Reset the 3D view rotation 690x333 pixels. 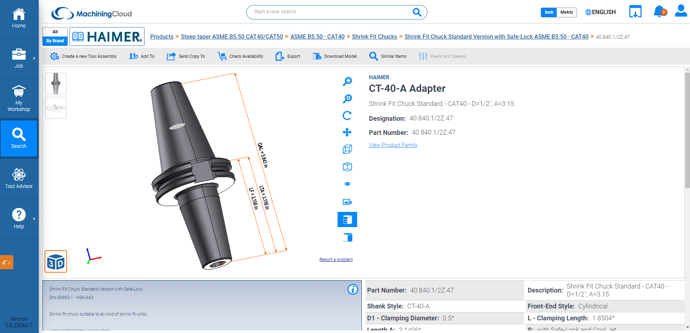point(347,115)
